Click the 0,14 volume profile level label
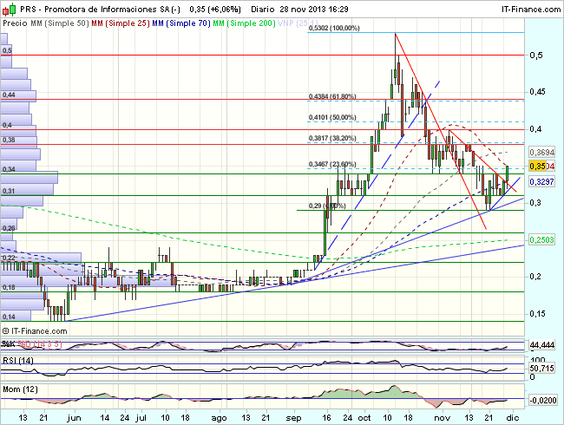Viewport: 564px width, 425px height. 9,317
